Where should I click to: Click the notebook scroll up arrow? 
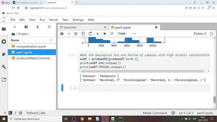click(x=214, y=38)
